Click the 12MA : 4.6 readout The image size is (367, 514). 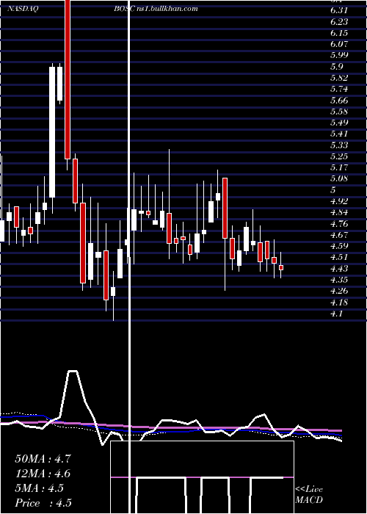pos(43,474)
